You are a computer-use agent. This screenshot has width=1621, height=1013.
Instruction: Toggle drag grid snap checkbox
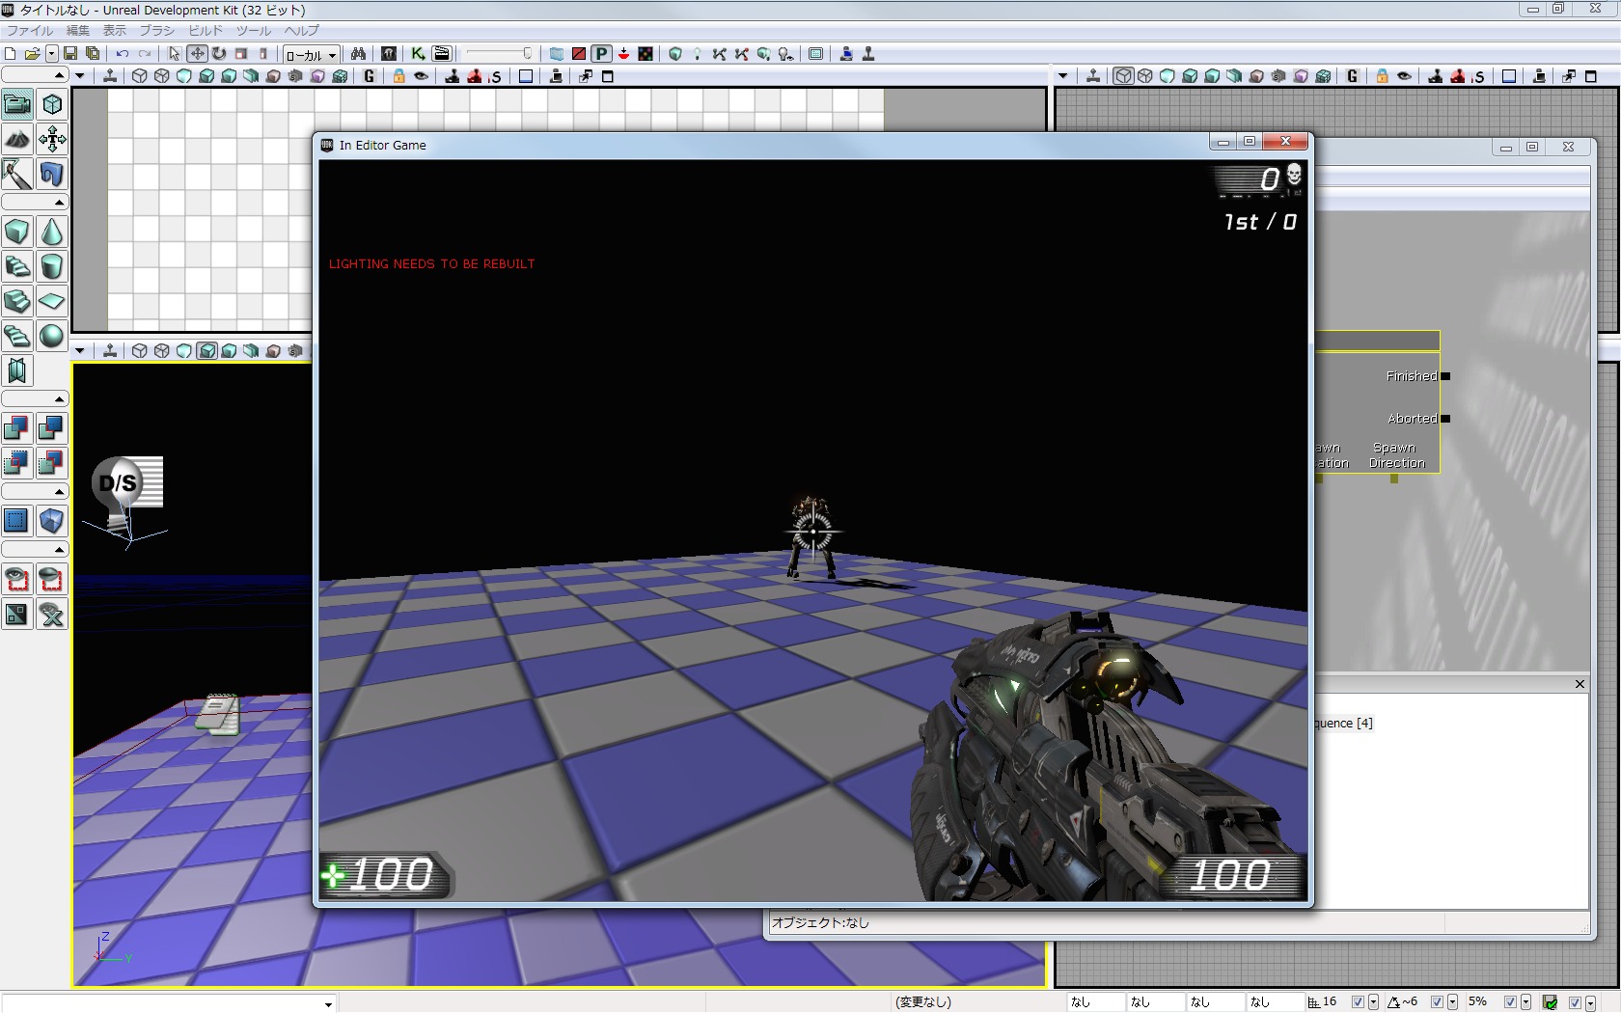[x=1358, y=1002]
